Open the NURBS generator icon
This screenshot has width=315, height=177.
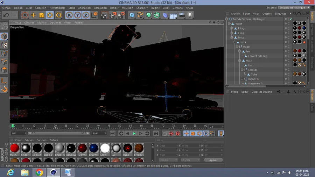coord(148,15)
